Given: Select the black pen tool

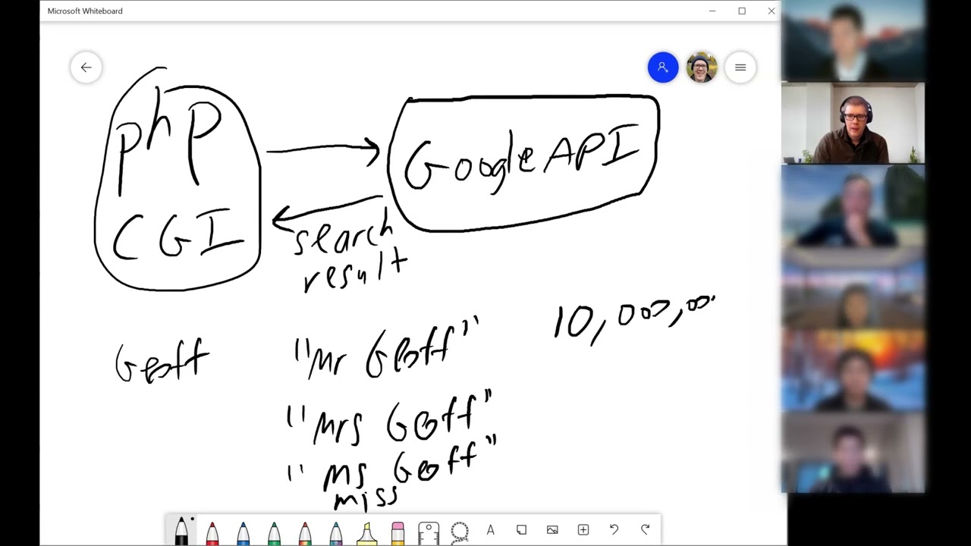Looking at the screenshot, I should pos(181,530).
